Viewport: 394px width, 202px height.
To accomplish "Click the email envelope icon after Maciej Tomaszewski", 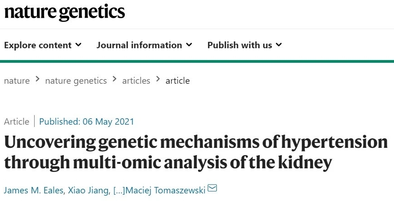I will click(212, 188).
